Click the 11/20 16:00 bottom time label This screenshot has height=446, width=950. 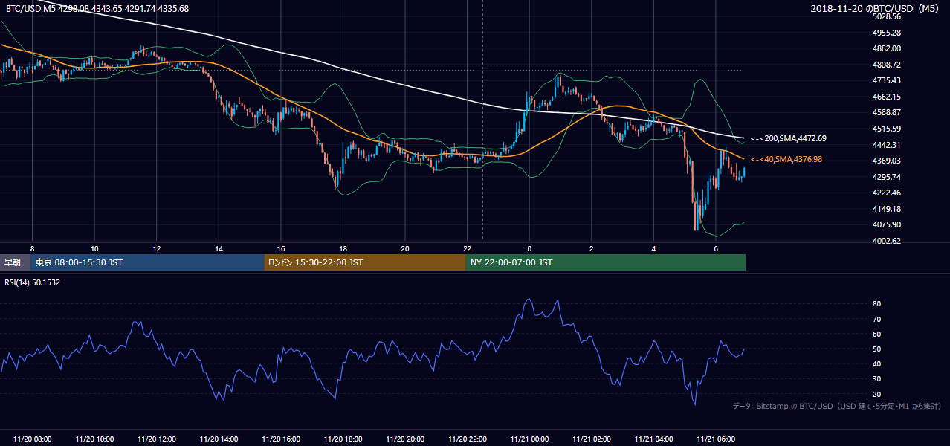pos(281,439)
